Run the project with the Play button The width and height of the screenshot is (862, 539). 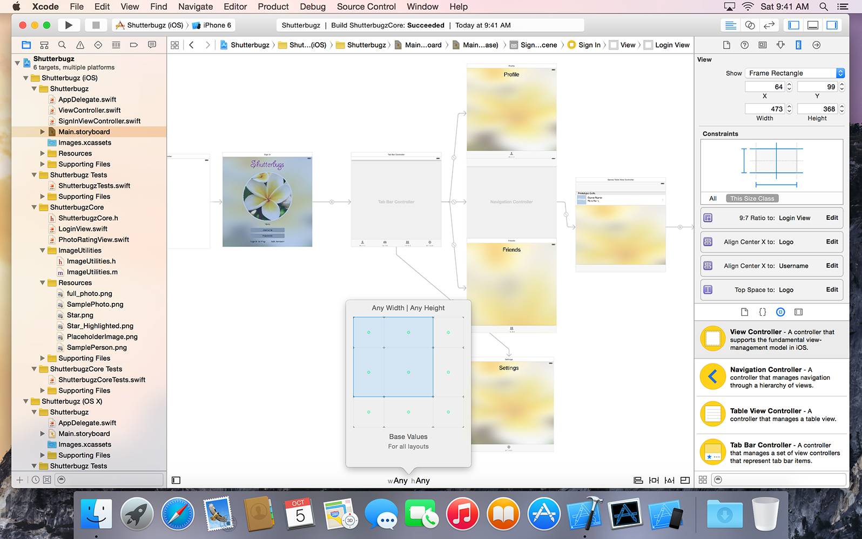coord(69,25)
